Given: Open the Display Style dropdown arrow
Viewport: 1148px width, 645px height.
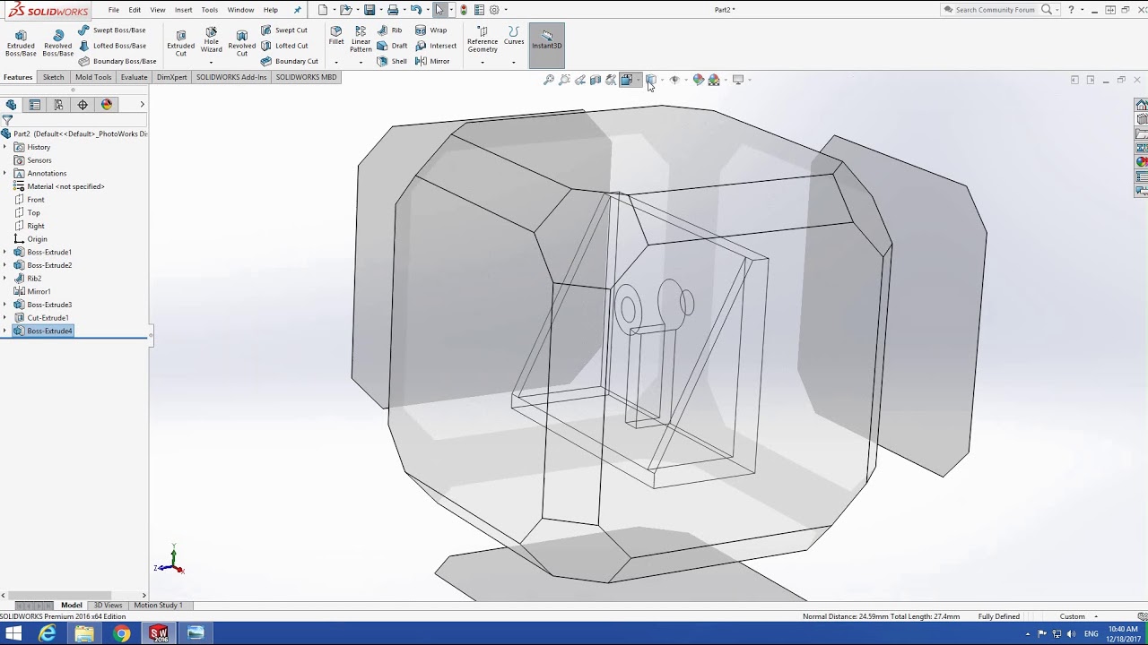Looking at the screenshot, I should [x=661, y=80].
